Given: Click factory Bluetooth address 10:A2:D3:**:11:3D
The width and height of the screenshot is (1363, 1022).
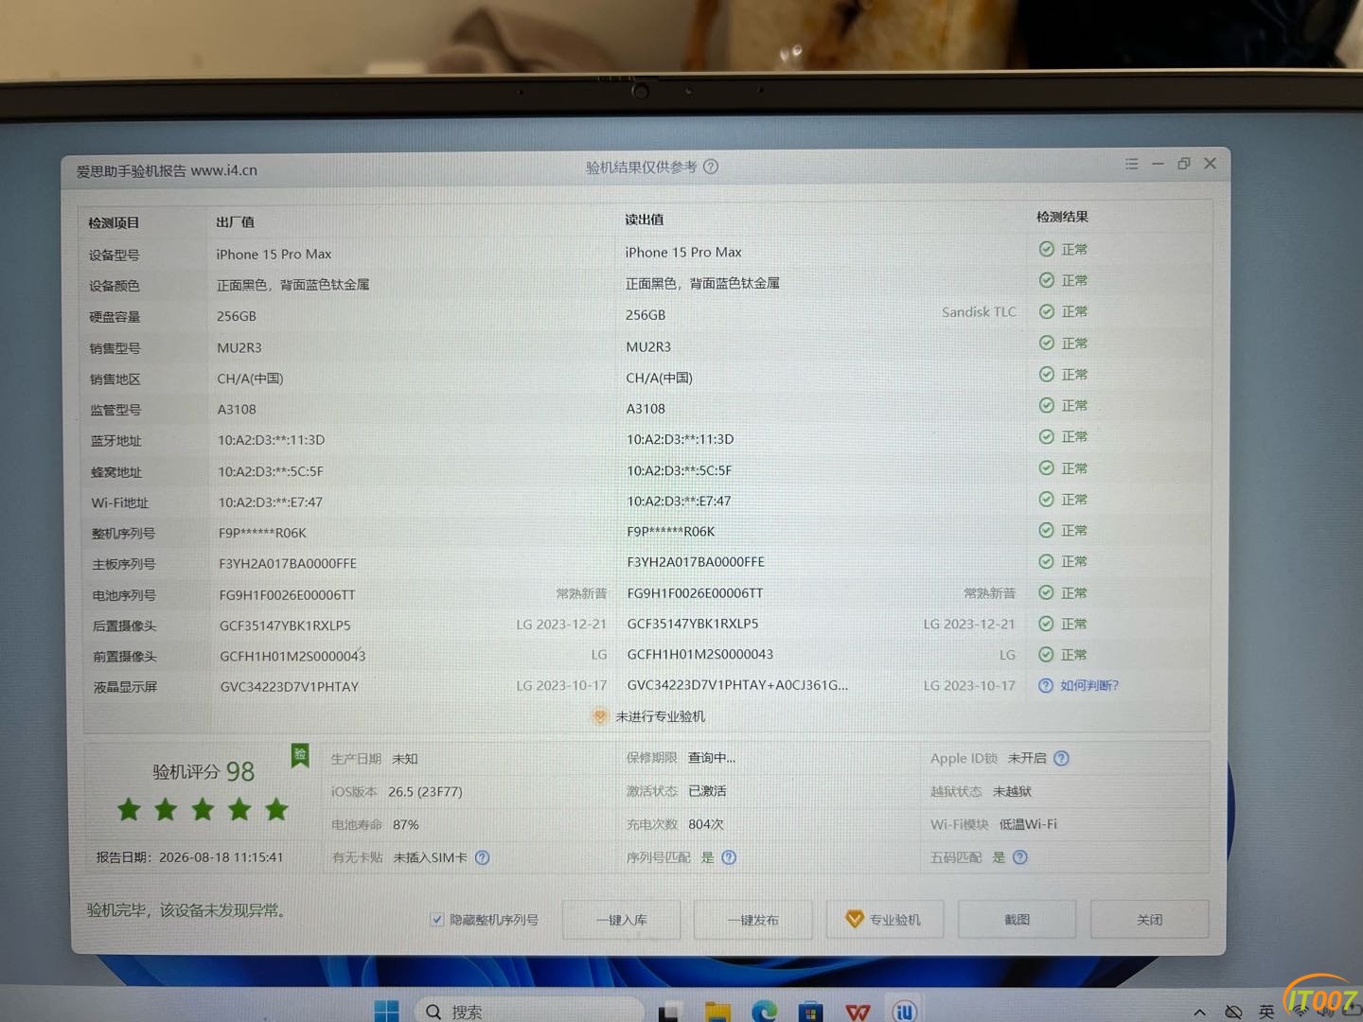Looking at the screenshot, I should 272,440.
